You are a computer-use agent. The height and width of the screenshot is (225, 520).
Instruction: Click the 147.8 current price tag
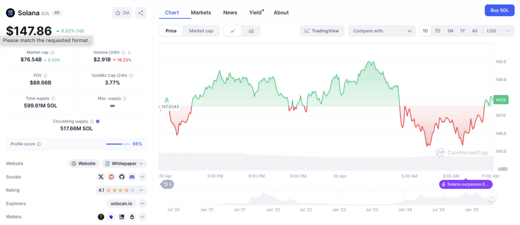coord(500,100)
